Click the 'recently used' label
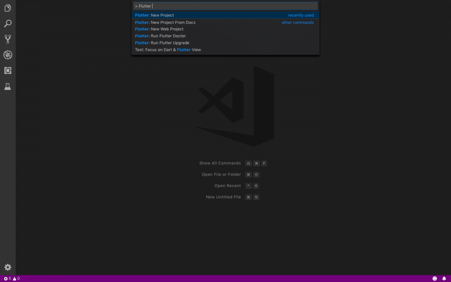Viewport: 451px width, 282px height. tap(301, 15)
